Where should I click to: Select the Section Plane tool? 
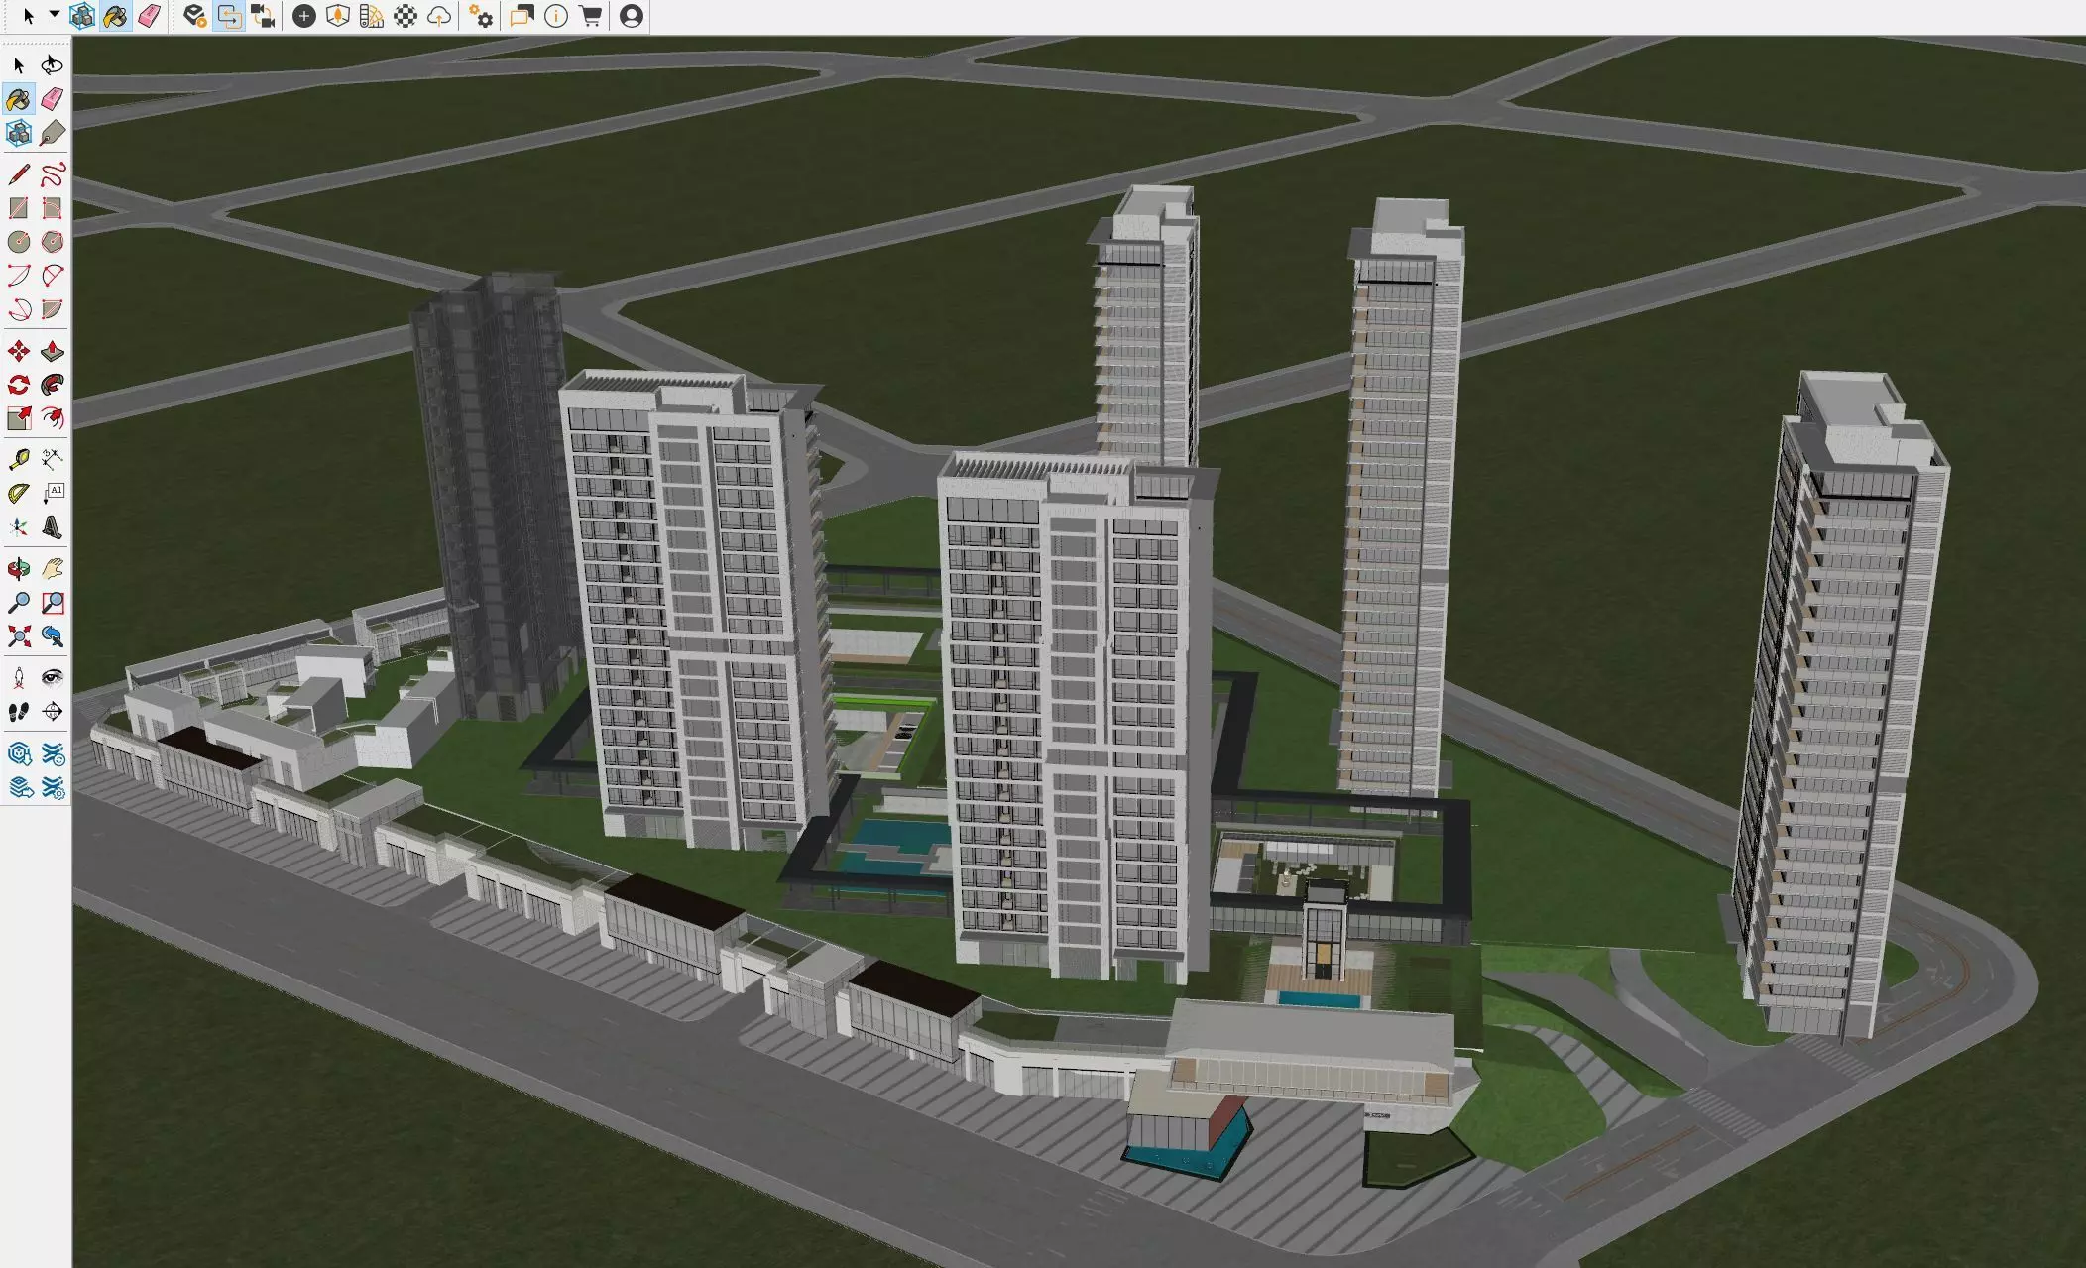53,712
